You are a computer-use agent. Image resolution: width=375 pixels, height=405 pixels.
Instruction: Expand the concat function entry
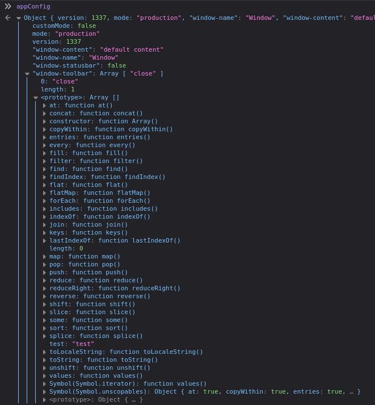44,114
